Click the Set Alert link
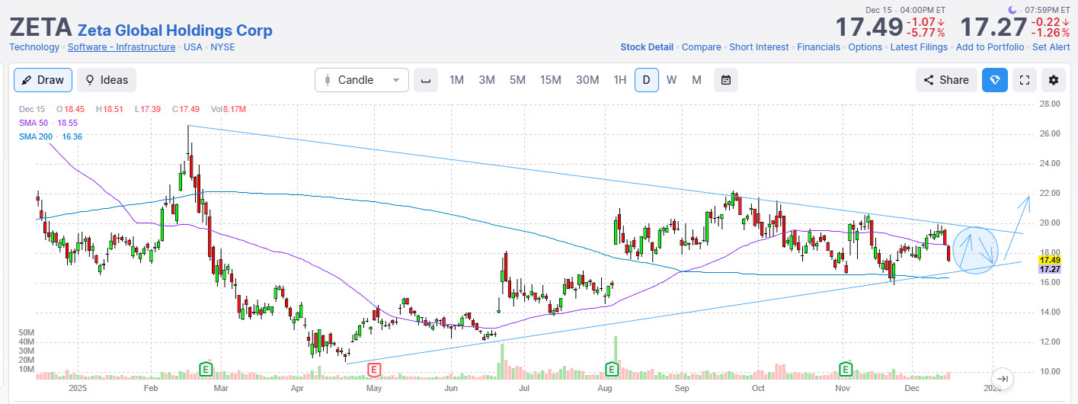This screenshot has height=404, width=1078. point(1051,47)
